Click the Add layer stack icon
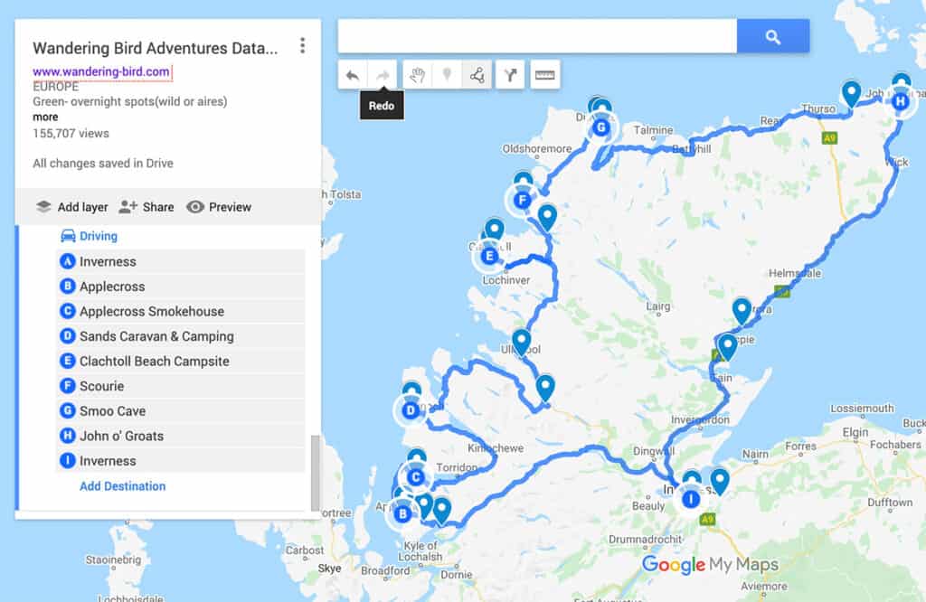 coord(43,207)
